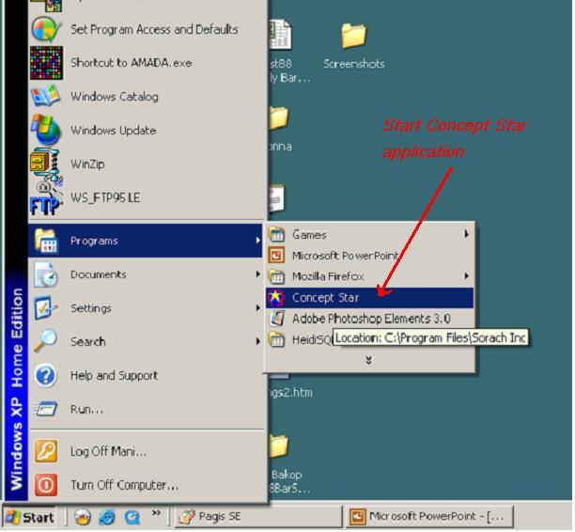Launch WS_FTP95 LE from Start menu
Viewport: 575px width, 532px height.
coord(147,197)
